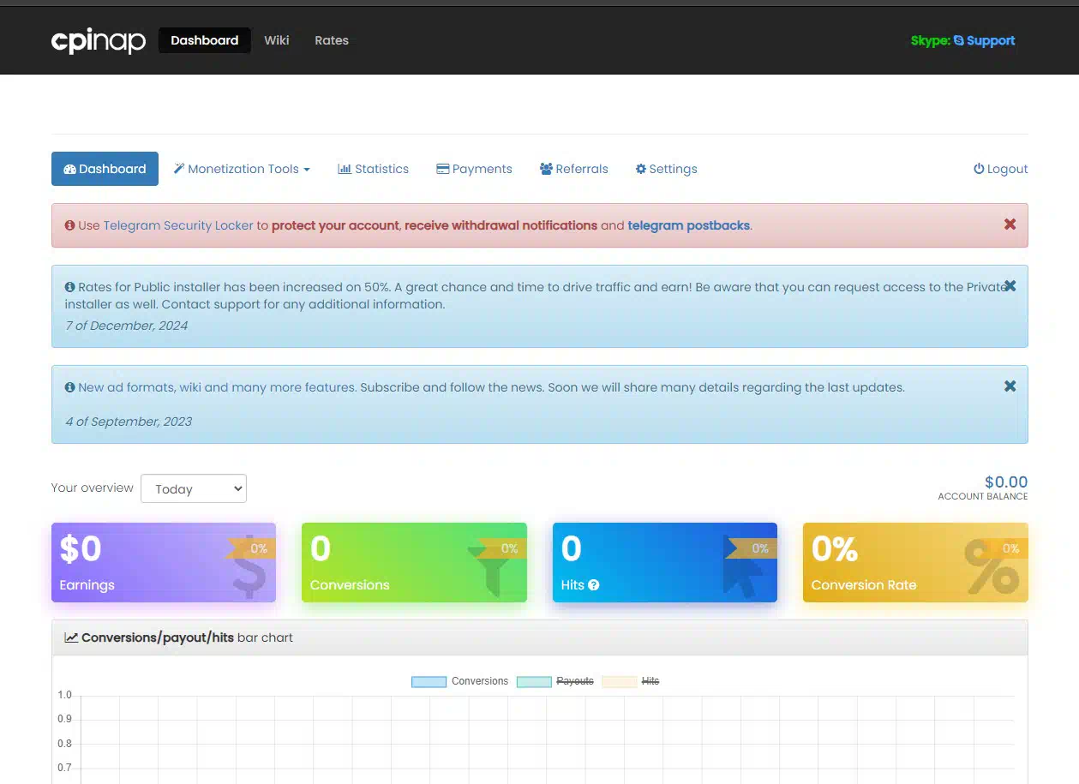This screenshot has width=1079, height=784.
Task: Click the bar chart heading icon
Action: click(71, 637)
